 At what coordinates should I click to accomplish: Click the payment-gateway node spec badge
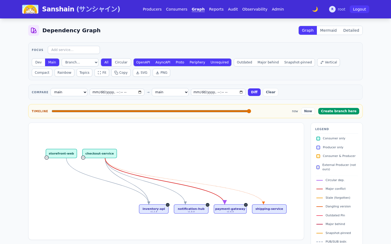point(246,205)
